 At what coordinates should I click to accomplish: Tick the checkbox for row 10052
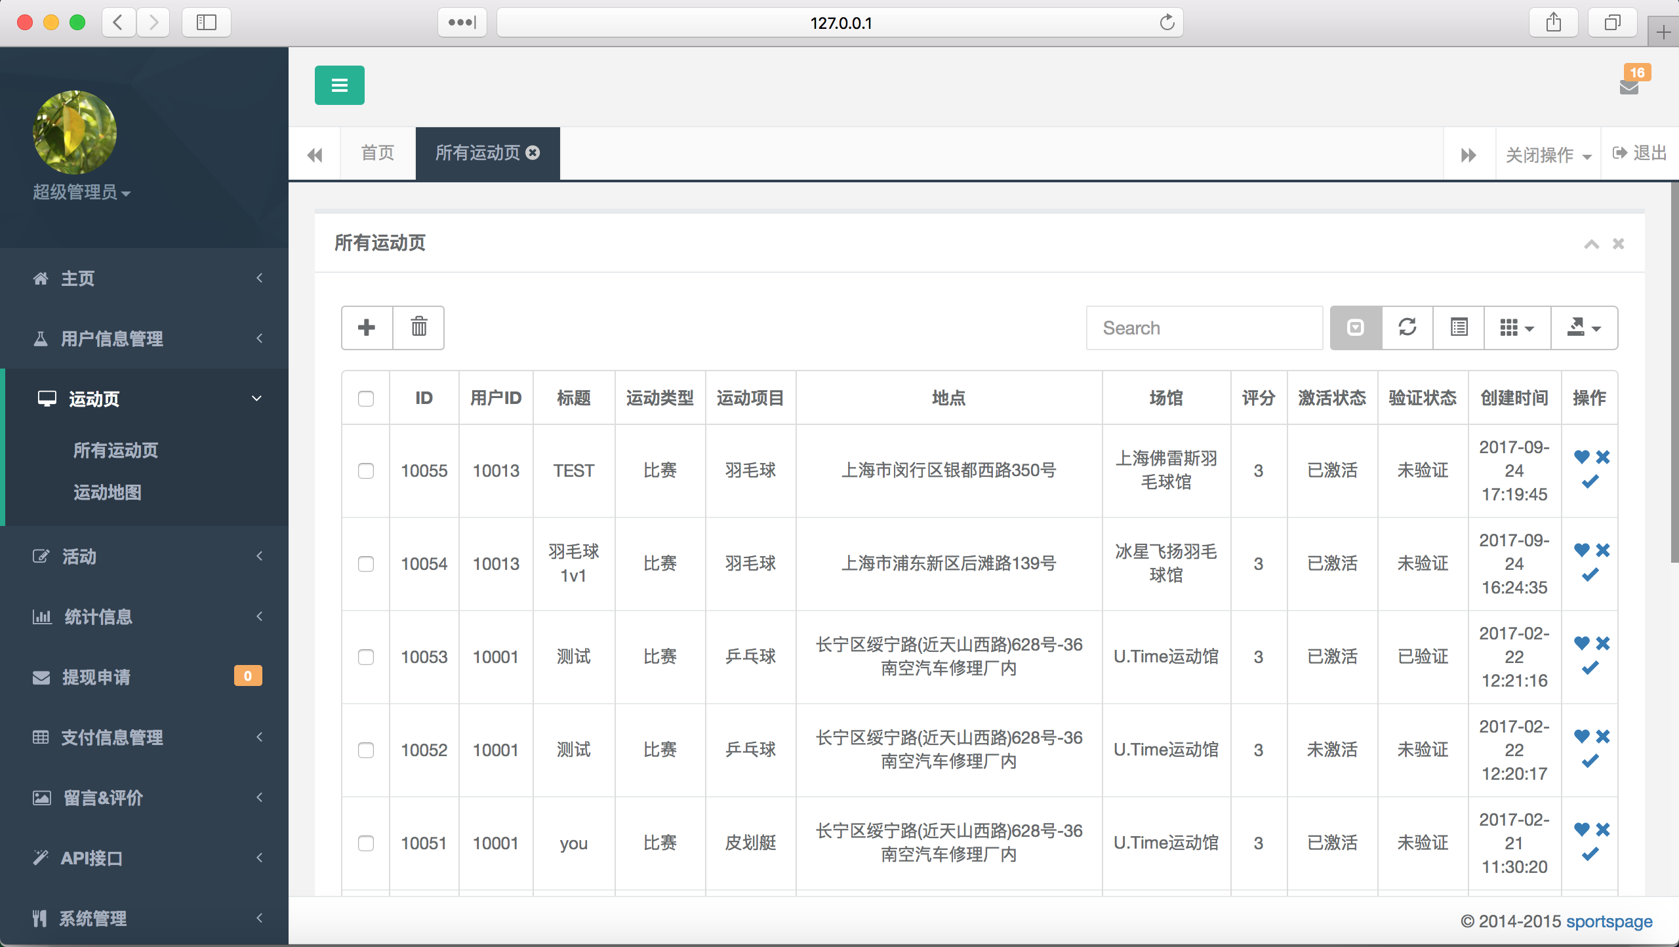point(366,750)
